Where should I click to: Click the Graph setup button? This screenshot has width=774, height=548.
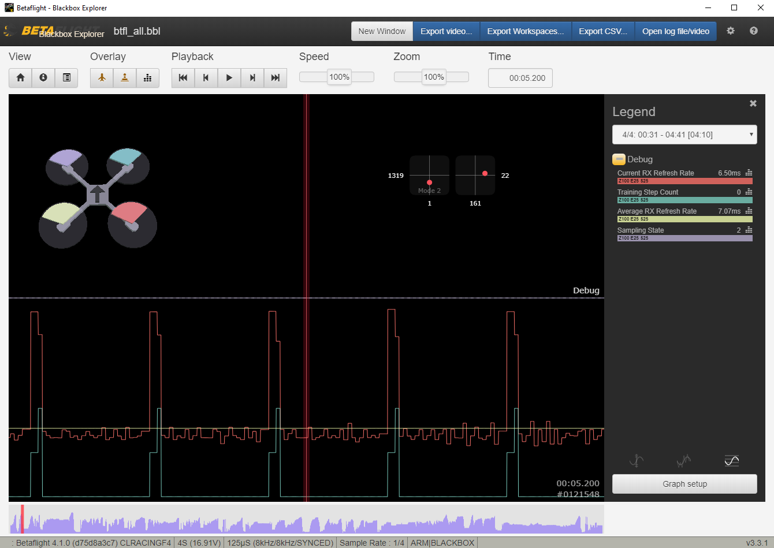pyautogui.click(x=684, y=484)
